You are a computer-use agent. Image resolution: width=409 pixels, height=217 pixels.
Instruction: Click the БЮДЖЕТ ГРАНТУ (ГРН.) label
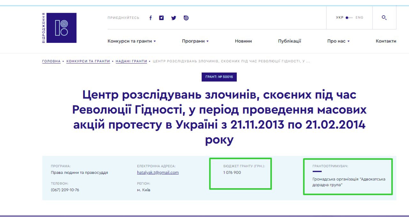coord(244,166)
